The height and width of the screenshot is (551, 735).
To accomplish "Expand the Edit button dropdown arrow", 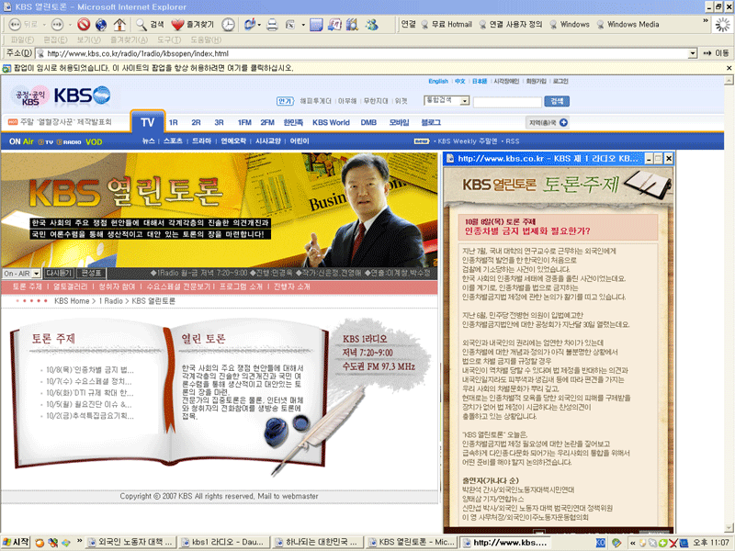I will coord(303,25).
